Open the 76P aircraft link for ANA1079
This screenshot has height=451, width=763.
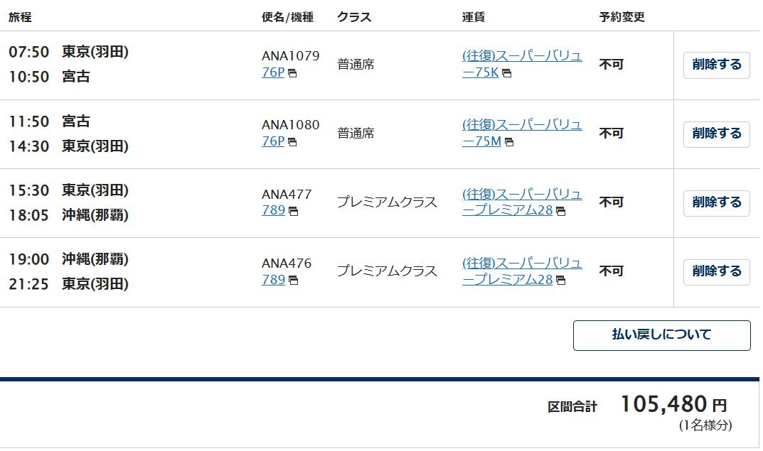[x=273, y=72]
